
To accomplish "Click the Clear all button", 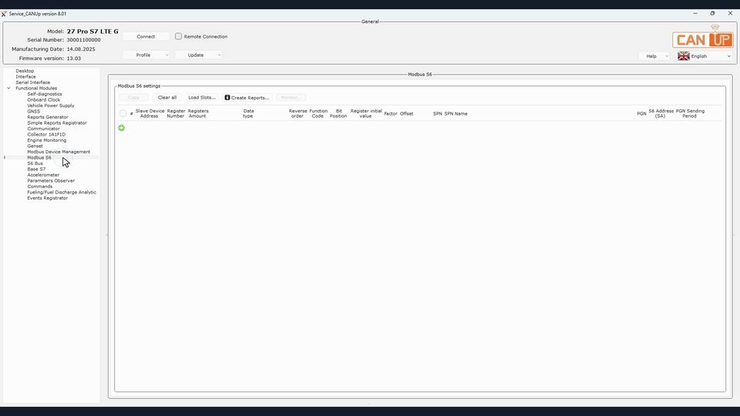I will (167, 98).
